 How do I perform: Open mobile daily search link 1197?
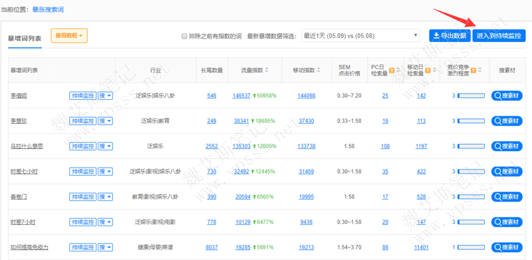click(x=422, y=146)
